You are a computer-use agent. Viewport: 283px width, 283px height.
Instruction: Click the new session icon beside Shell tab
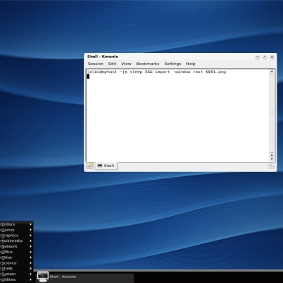point(90,166)
